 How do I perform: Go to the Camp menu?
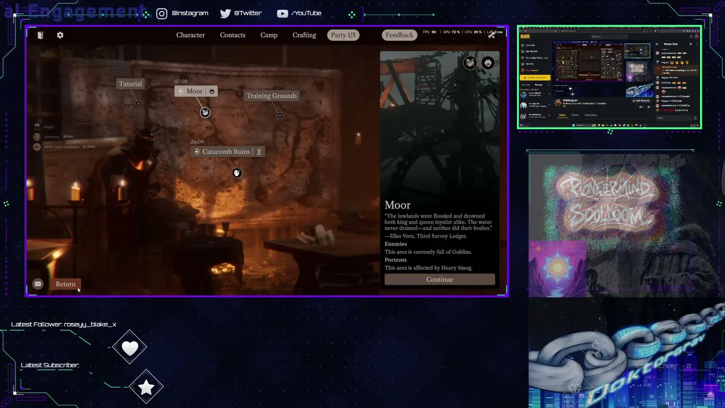pos(269,35)
